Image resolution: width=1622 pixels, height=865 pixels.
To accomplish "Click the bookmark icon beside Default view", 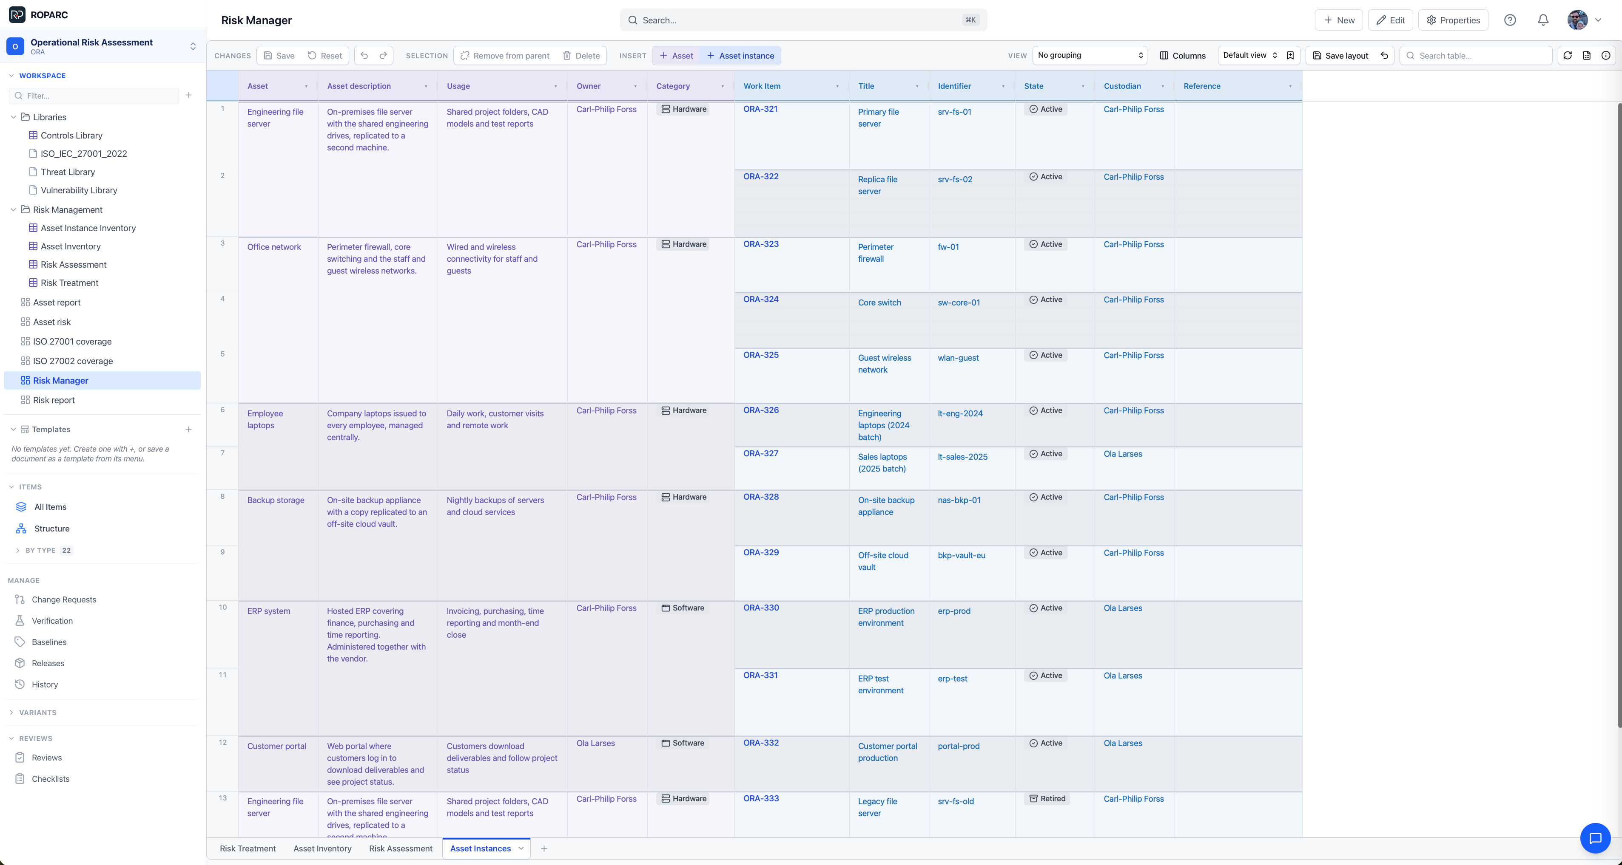I will tap(1290, 55).
